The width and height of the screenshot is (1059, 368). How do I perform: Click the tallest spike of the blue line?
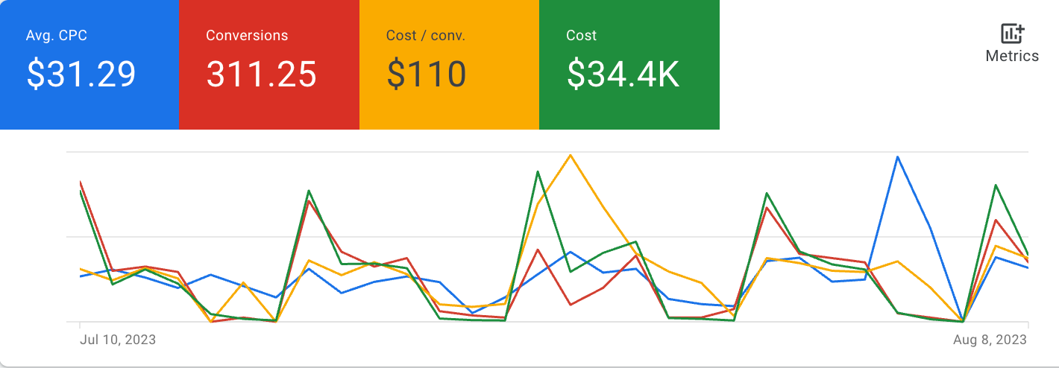(x=897, y=156)
